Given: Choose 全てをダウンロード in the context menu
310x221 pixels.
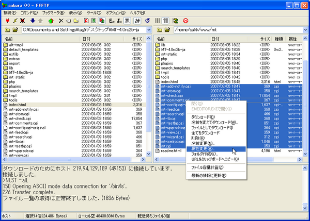Looking at the screenshot, I should 216,133.
